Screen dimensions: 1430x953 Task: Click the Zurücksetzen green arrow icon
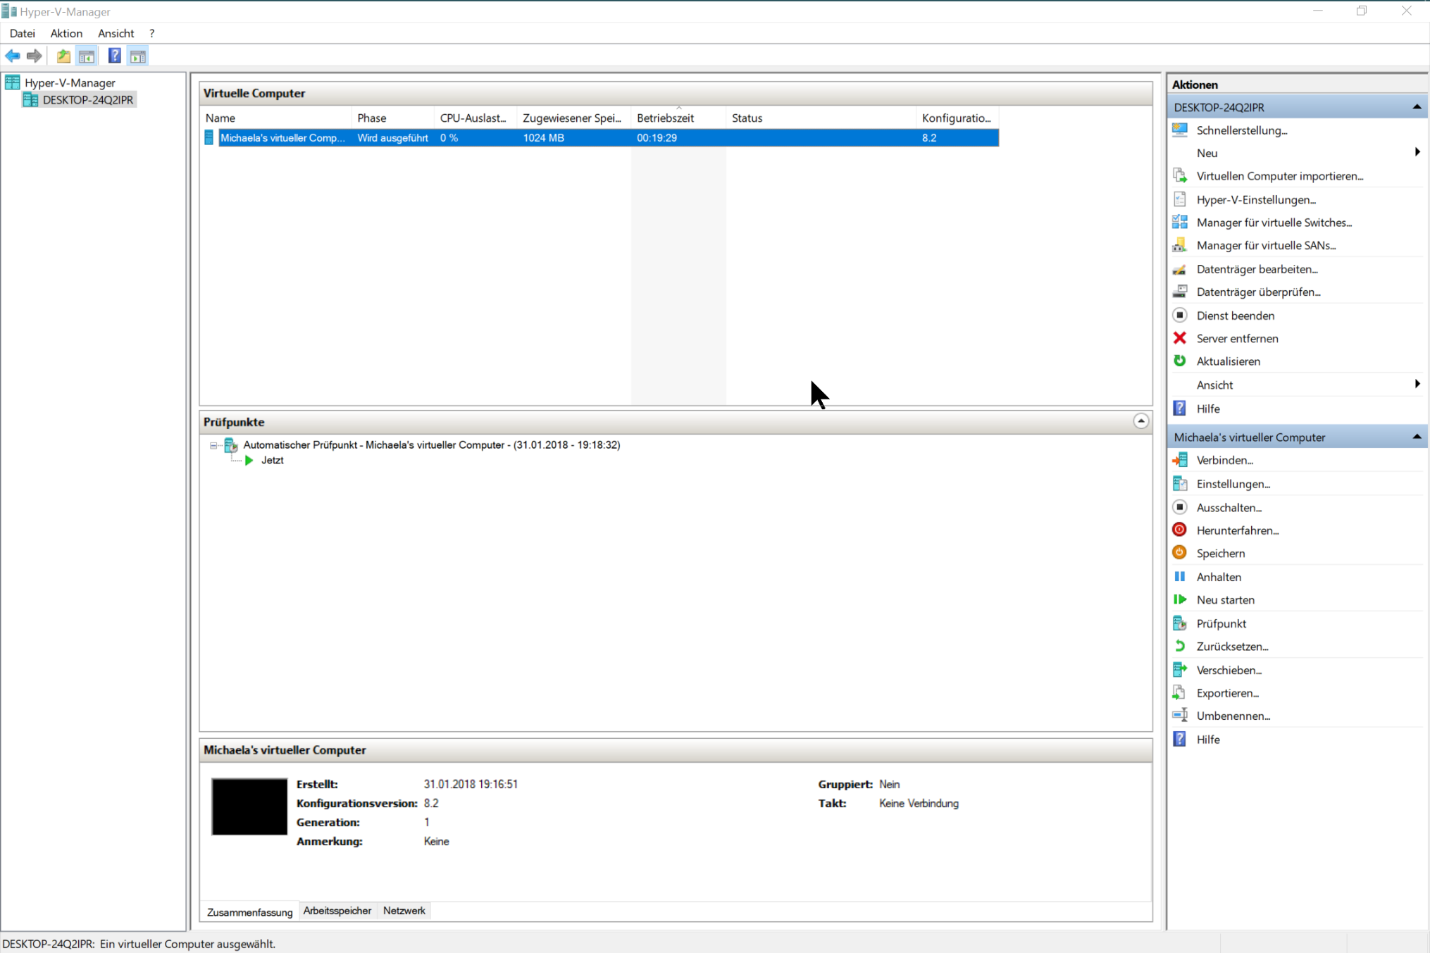[x=1180, y=646]
